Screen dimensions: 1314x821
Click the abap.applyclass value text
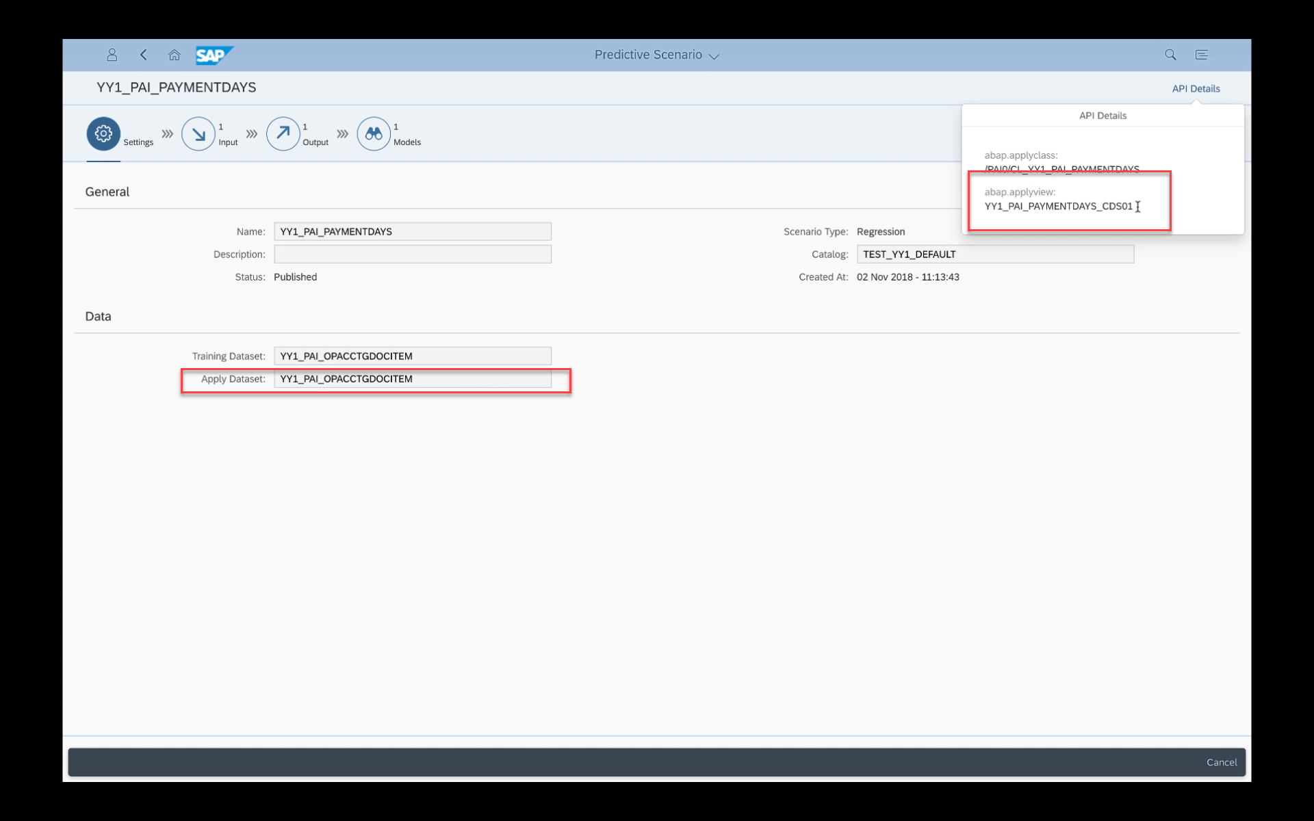tap(1061, 168)
